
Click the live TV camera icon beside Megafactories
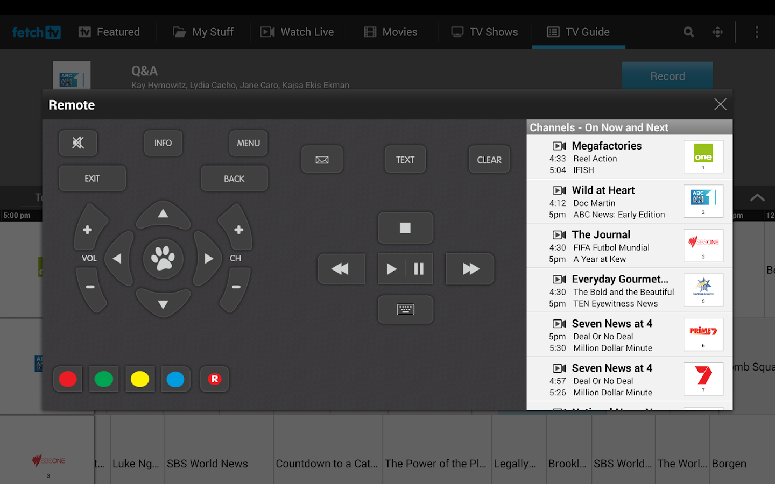click(x=558, y=145)
